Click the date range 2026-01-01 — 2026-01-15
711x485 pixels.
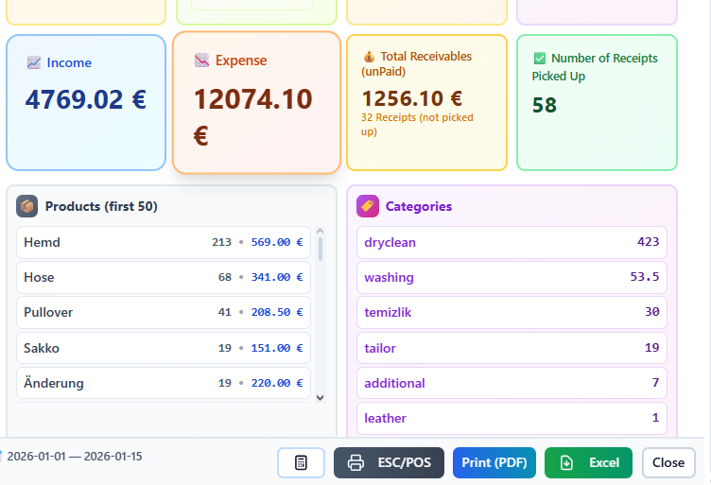[75, 456]
